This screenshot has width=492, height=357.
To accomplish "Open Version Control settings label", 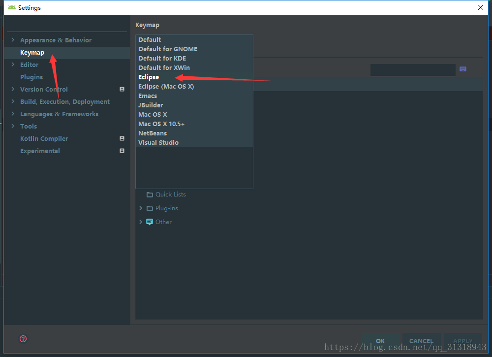I will (x=44, y=89).
